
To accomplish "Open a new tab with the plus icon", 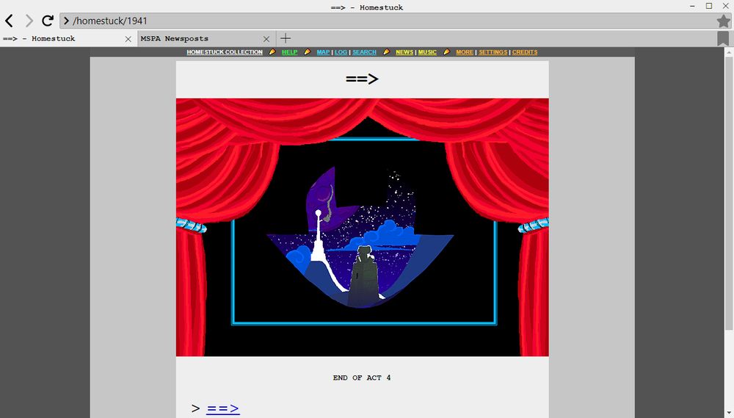I will 285,38.
